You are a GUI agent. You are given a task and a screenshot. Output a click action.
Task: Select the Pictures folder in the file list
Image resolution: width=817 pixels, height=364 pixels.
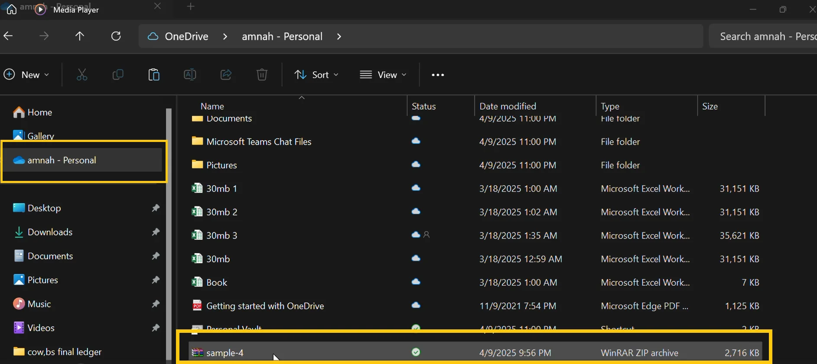click(221, 165)
